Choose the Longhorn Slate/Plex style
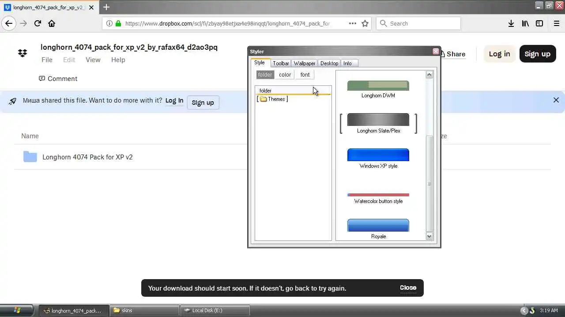This screenshot has height=317, width=565. point(378,123)
